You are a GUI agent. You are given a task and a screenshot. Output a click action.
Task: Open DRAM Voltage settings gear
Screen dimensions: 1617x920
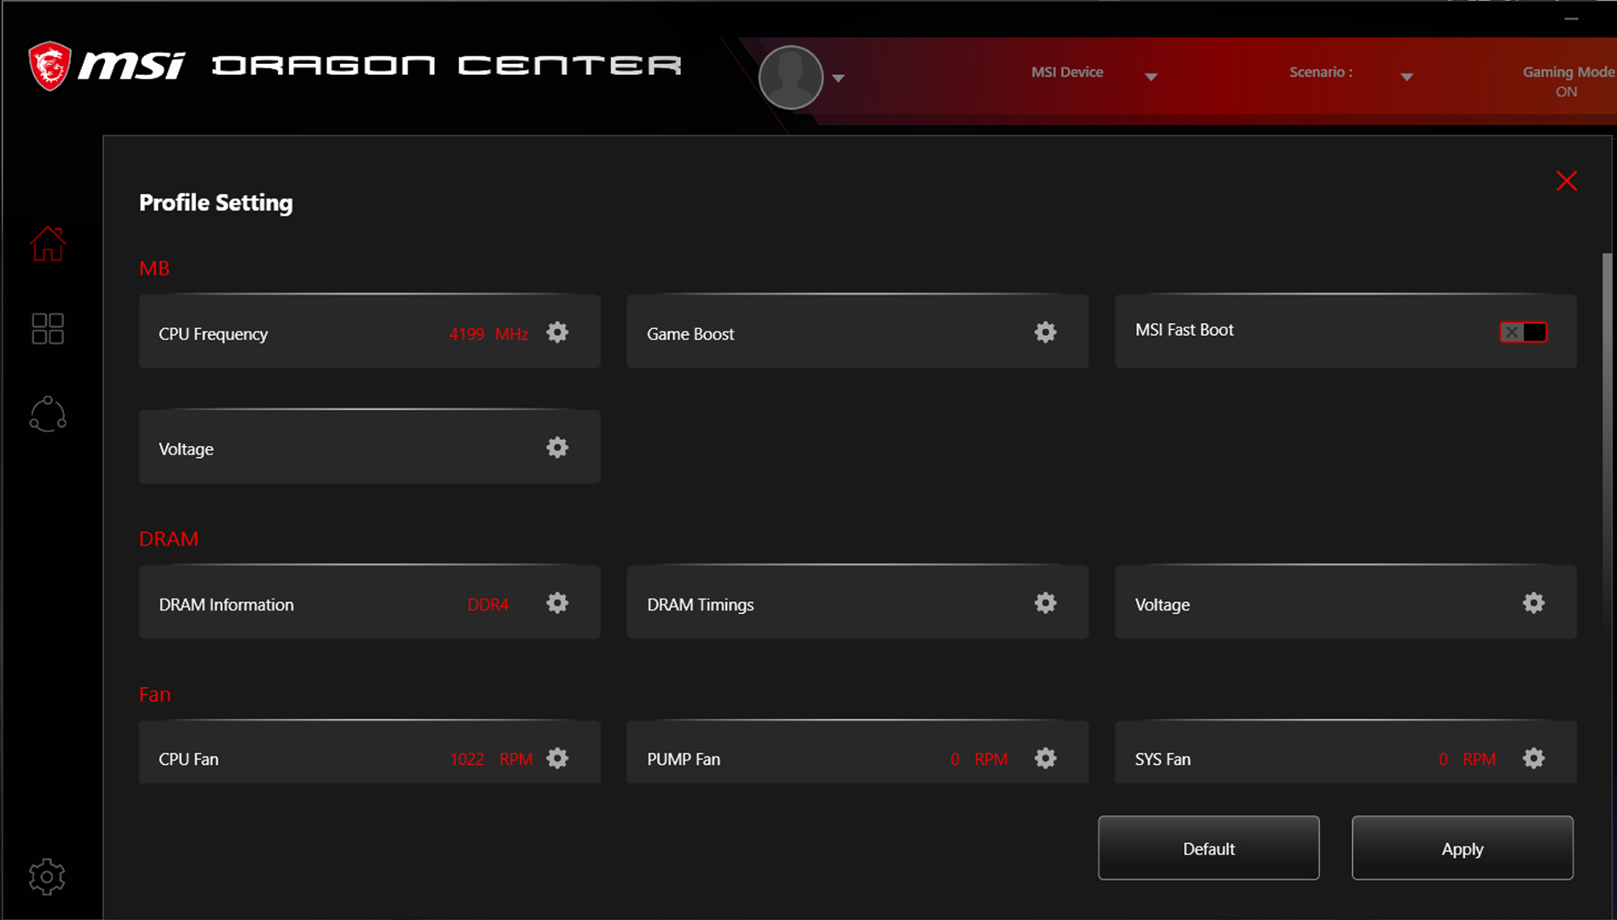(x=1533, y=604)
